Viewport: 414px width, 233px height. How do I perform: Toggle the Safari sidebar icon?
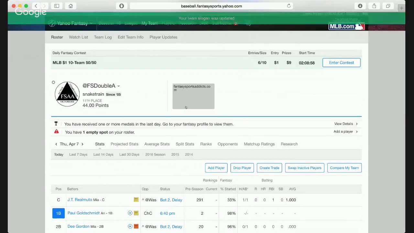pyautogui.click(x=57, y=6)
